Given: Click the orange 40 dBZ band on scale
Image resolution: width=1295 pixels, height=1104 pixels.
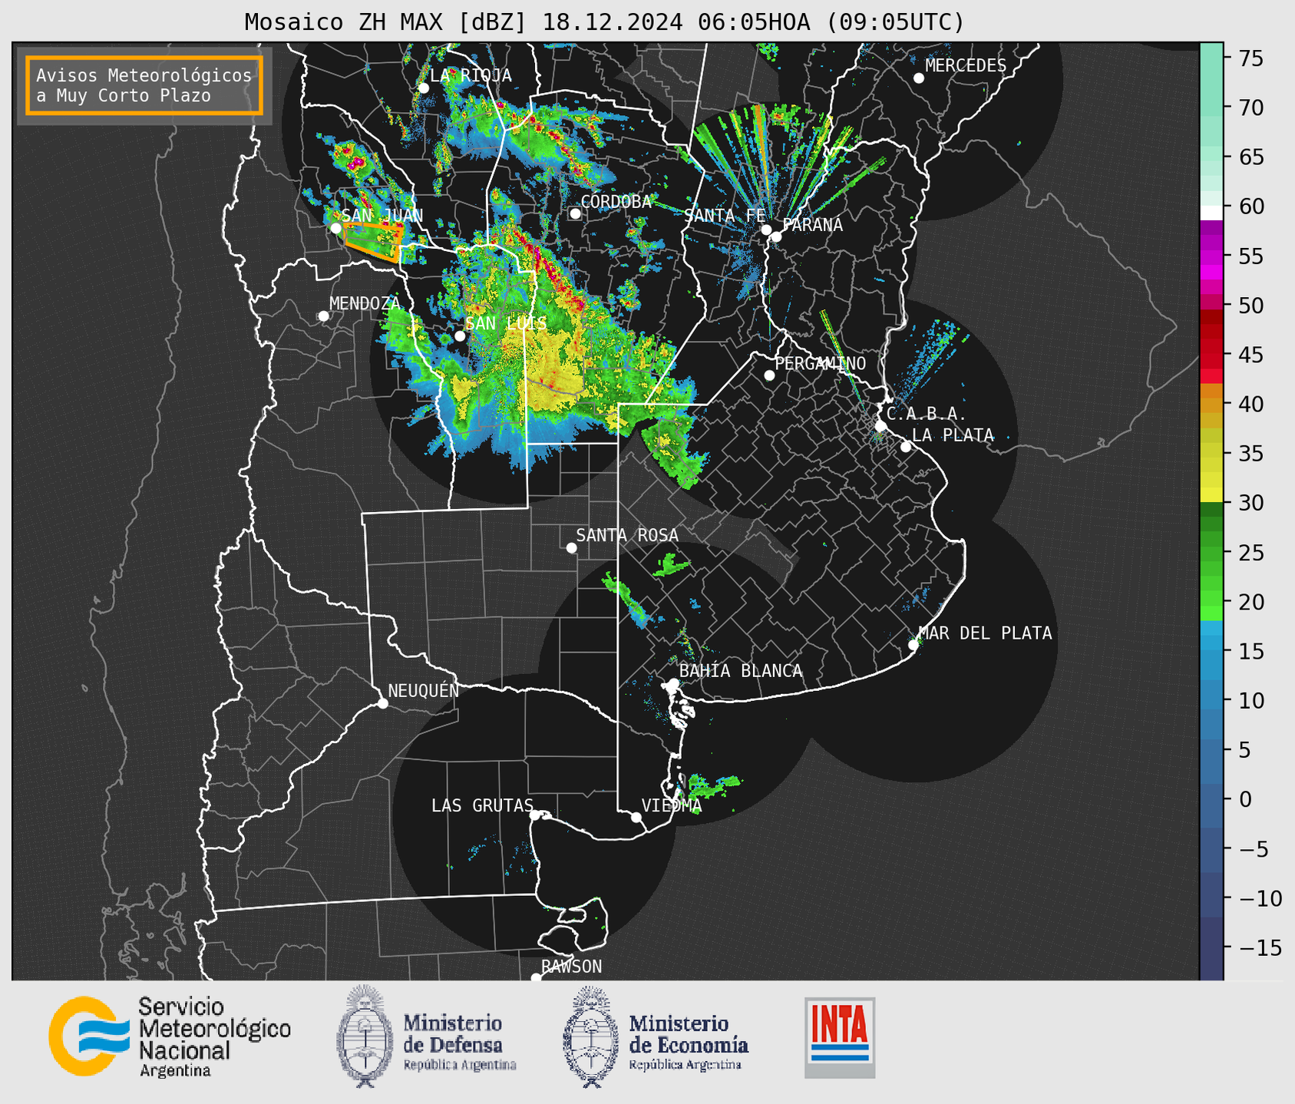Looking at the screenshot, I should [x=1211, y=405].
